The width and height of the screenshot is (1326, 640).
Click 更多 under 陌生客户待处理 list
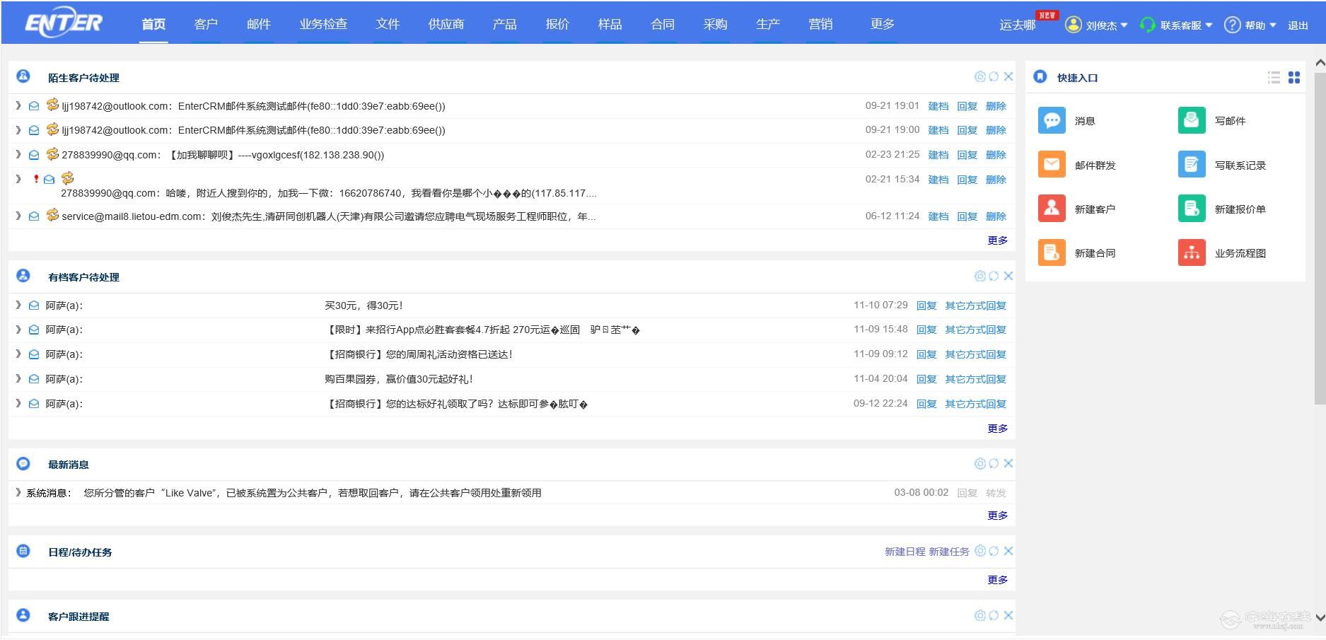tap(998, 240)
